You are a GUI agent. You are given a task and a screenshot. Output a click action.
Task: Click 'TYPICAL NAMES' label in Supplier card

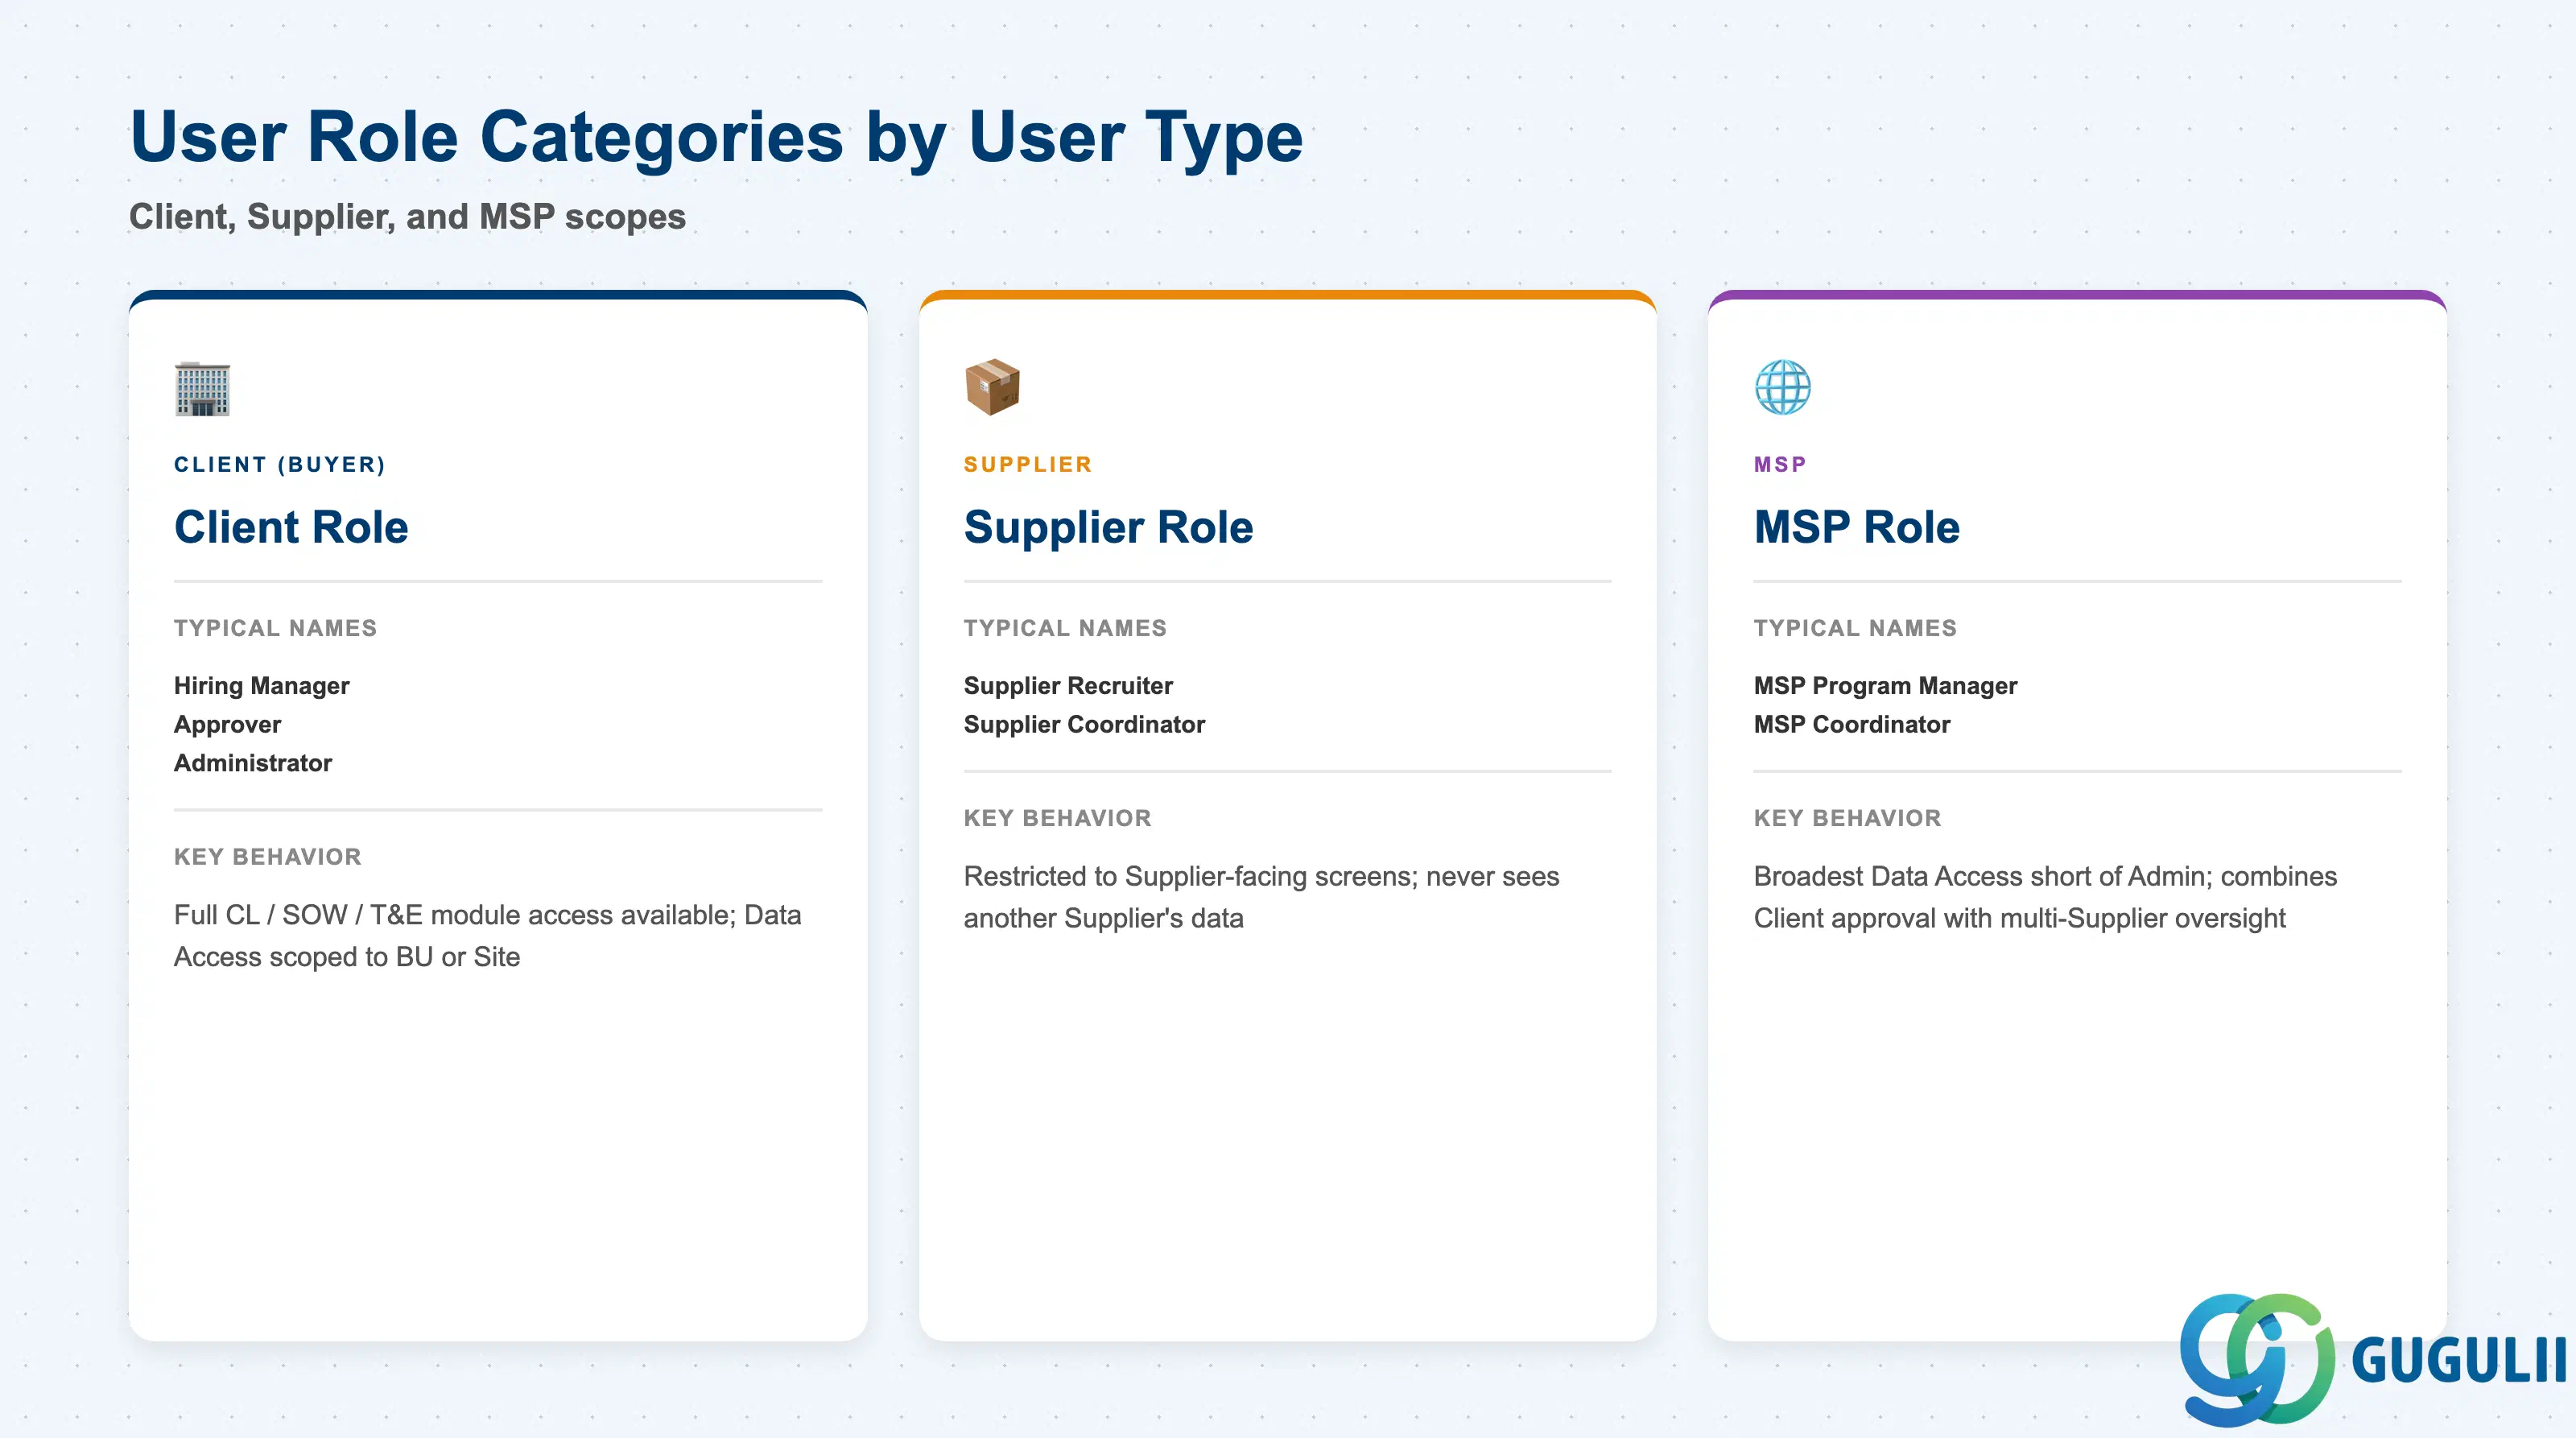[x=1065, y=628]
